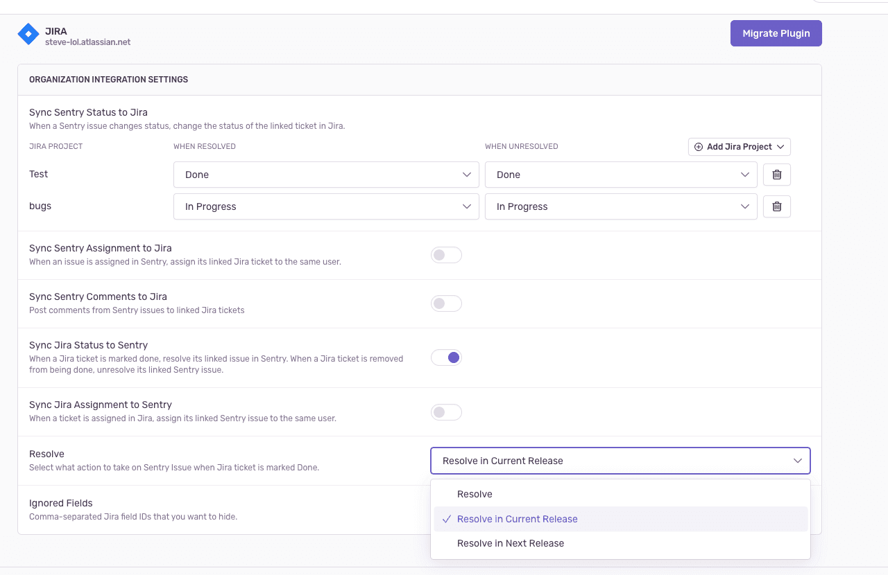Open the Resolve dropdown's chevron arrow

point(797,460)
